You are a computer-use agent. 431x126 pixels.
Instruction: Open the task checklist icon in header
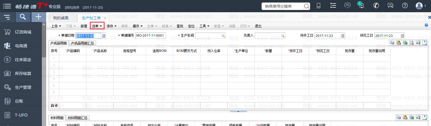tap(333, 6)
